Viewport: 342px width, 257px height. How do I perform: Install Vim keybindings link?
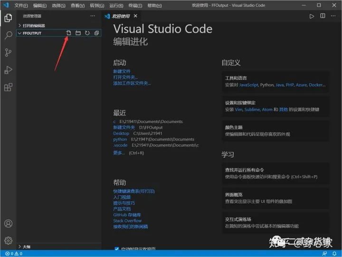tap(238, 110)
